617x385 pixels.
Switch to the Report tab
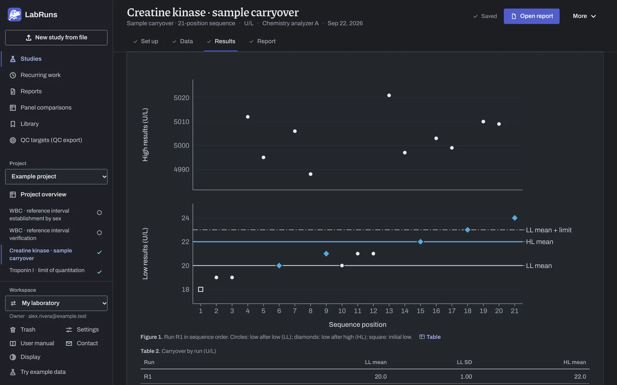point(262,41)
